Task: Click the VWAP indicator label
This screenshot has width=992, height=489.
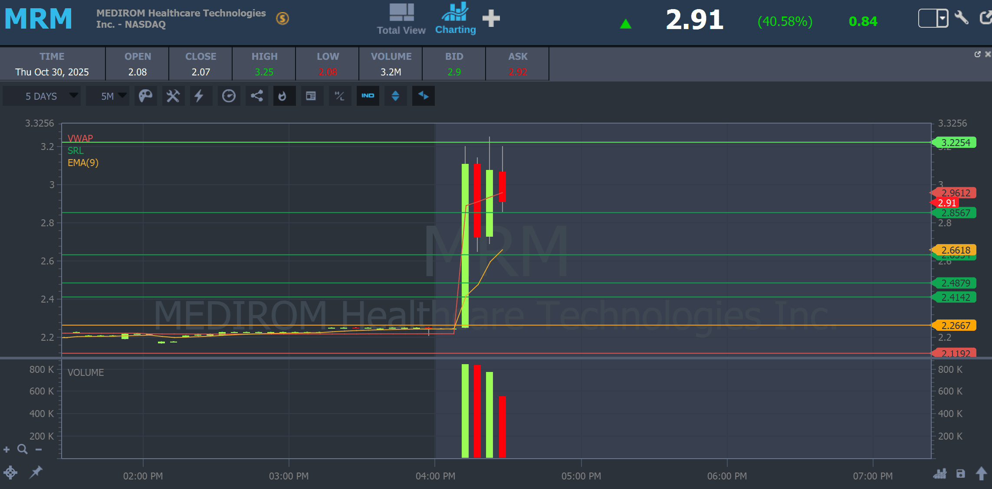Action: (x=80, y=138)
